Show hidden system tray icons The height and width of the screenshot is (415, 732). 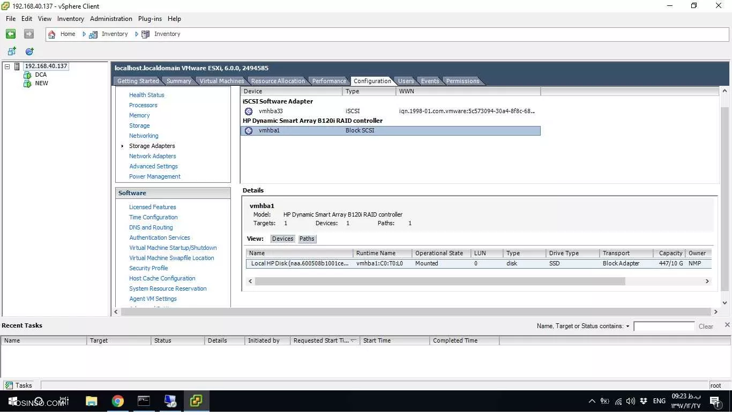pyautogui.click(x=592, y=401)
